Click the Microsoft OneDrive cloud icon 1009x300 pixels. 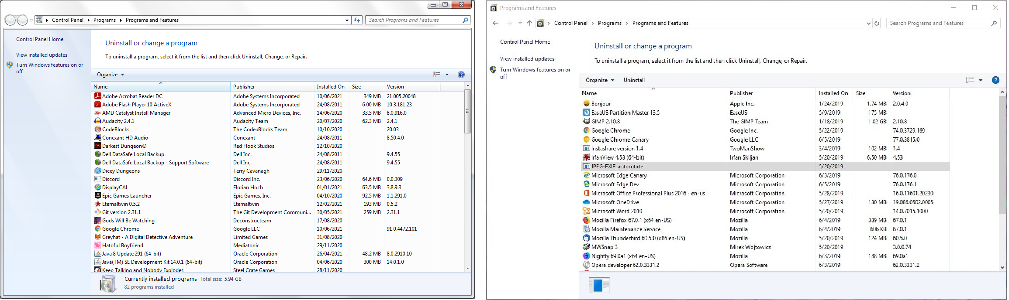tap(586, 202)
